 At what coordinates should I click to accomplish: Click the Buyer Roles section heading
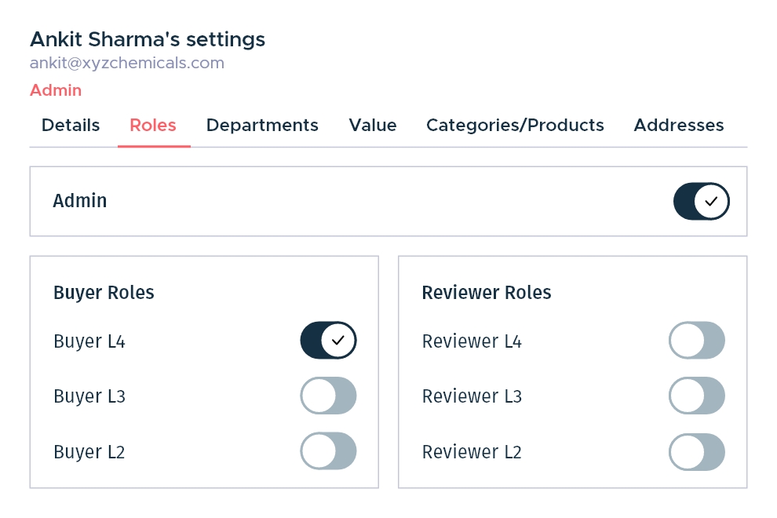[x=104, y=293]
